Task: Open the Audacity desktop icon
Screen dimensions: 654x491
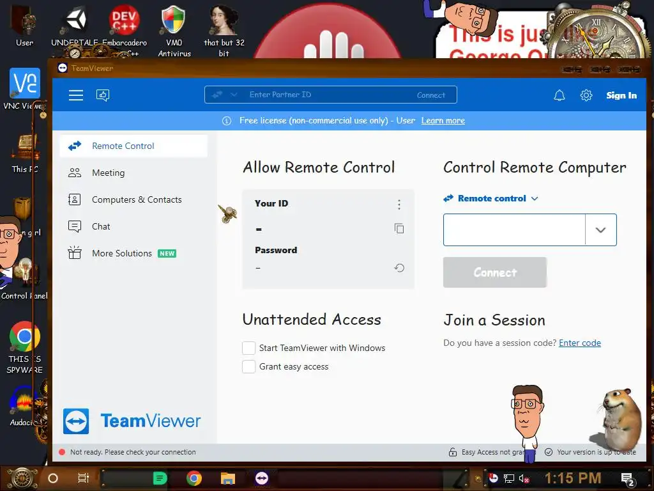Action: 23,406
